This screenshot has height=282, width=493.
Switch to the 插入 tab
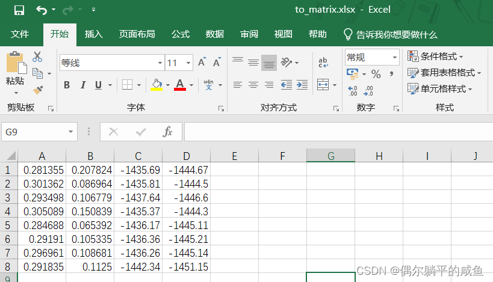pyautogui.click(x=94, y=34)
